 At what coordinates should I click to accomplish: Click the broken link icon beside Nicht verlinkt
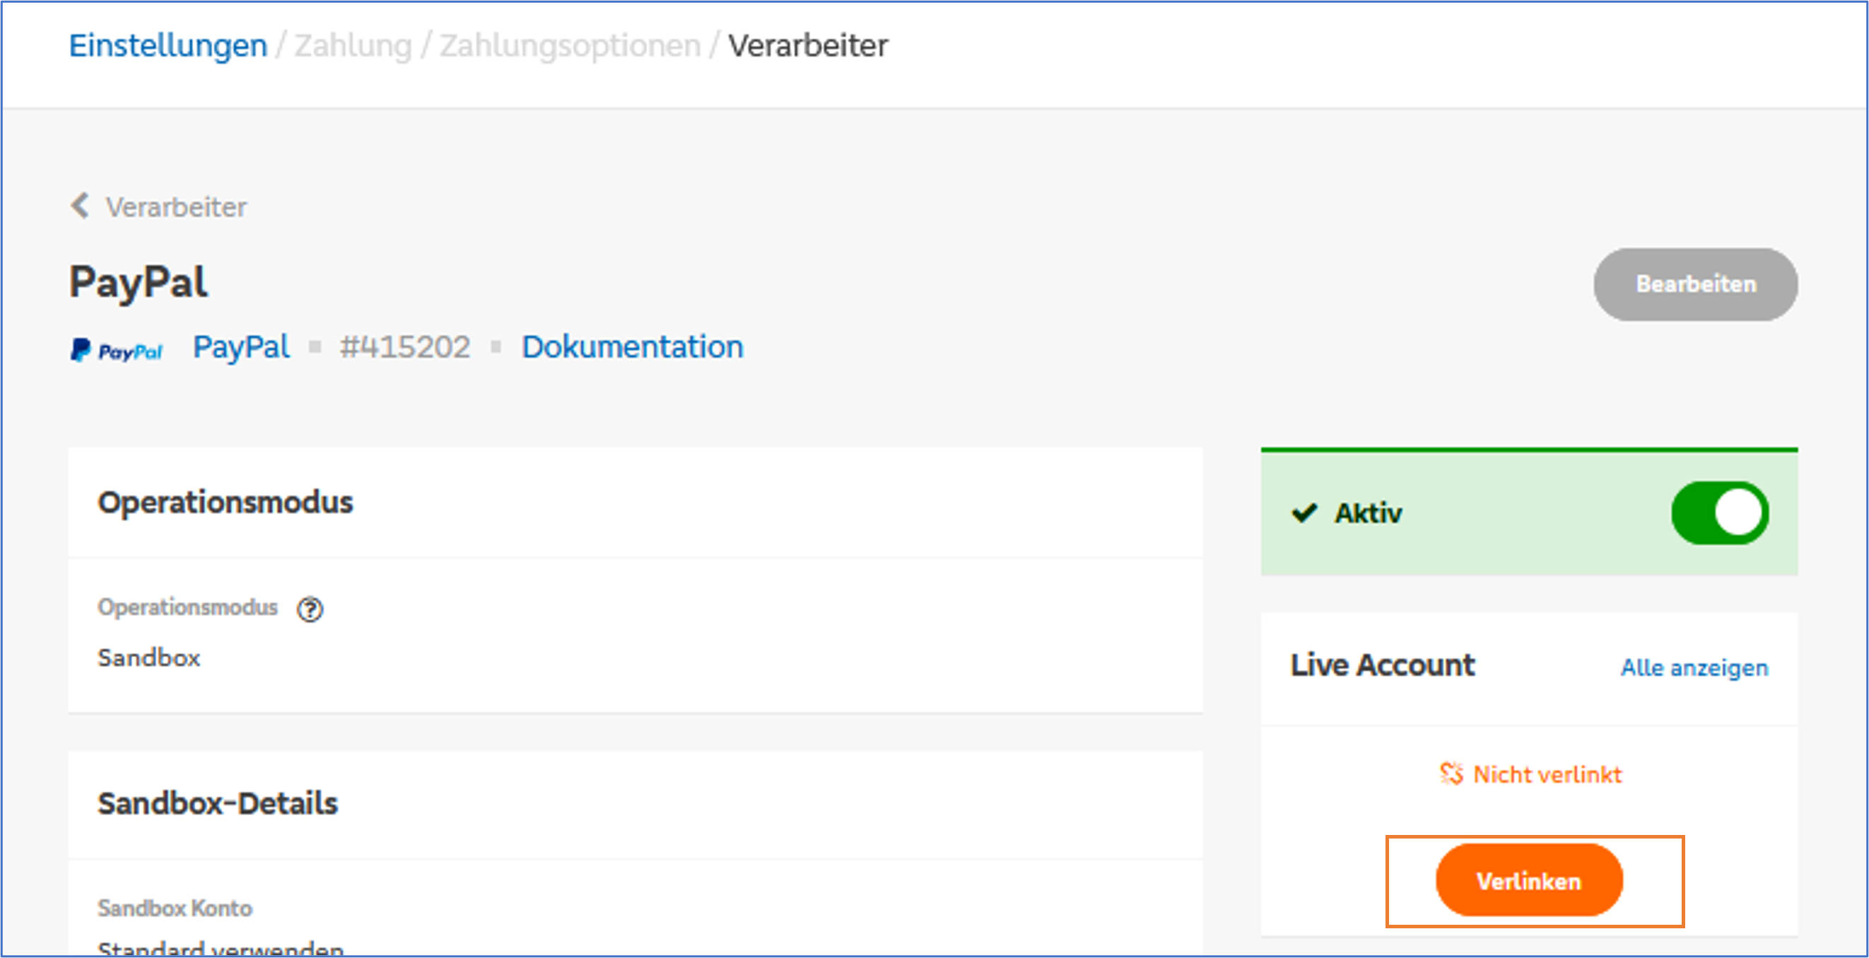(x=1451, y=774)
